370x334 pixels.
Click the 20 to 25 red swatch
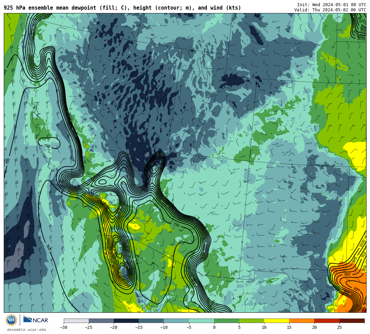pyautogui.click(x=327, y=321)
